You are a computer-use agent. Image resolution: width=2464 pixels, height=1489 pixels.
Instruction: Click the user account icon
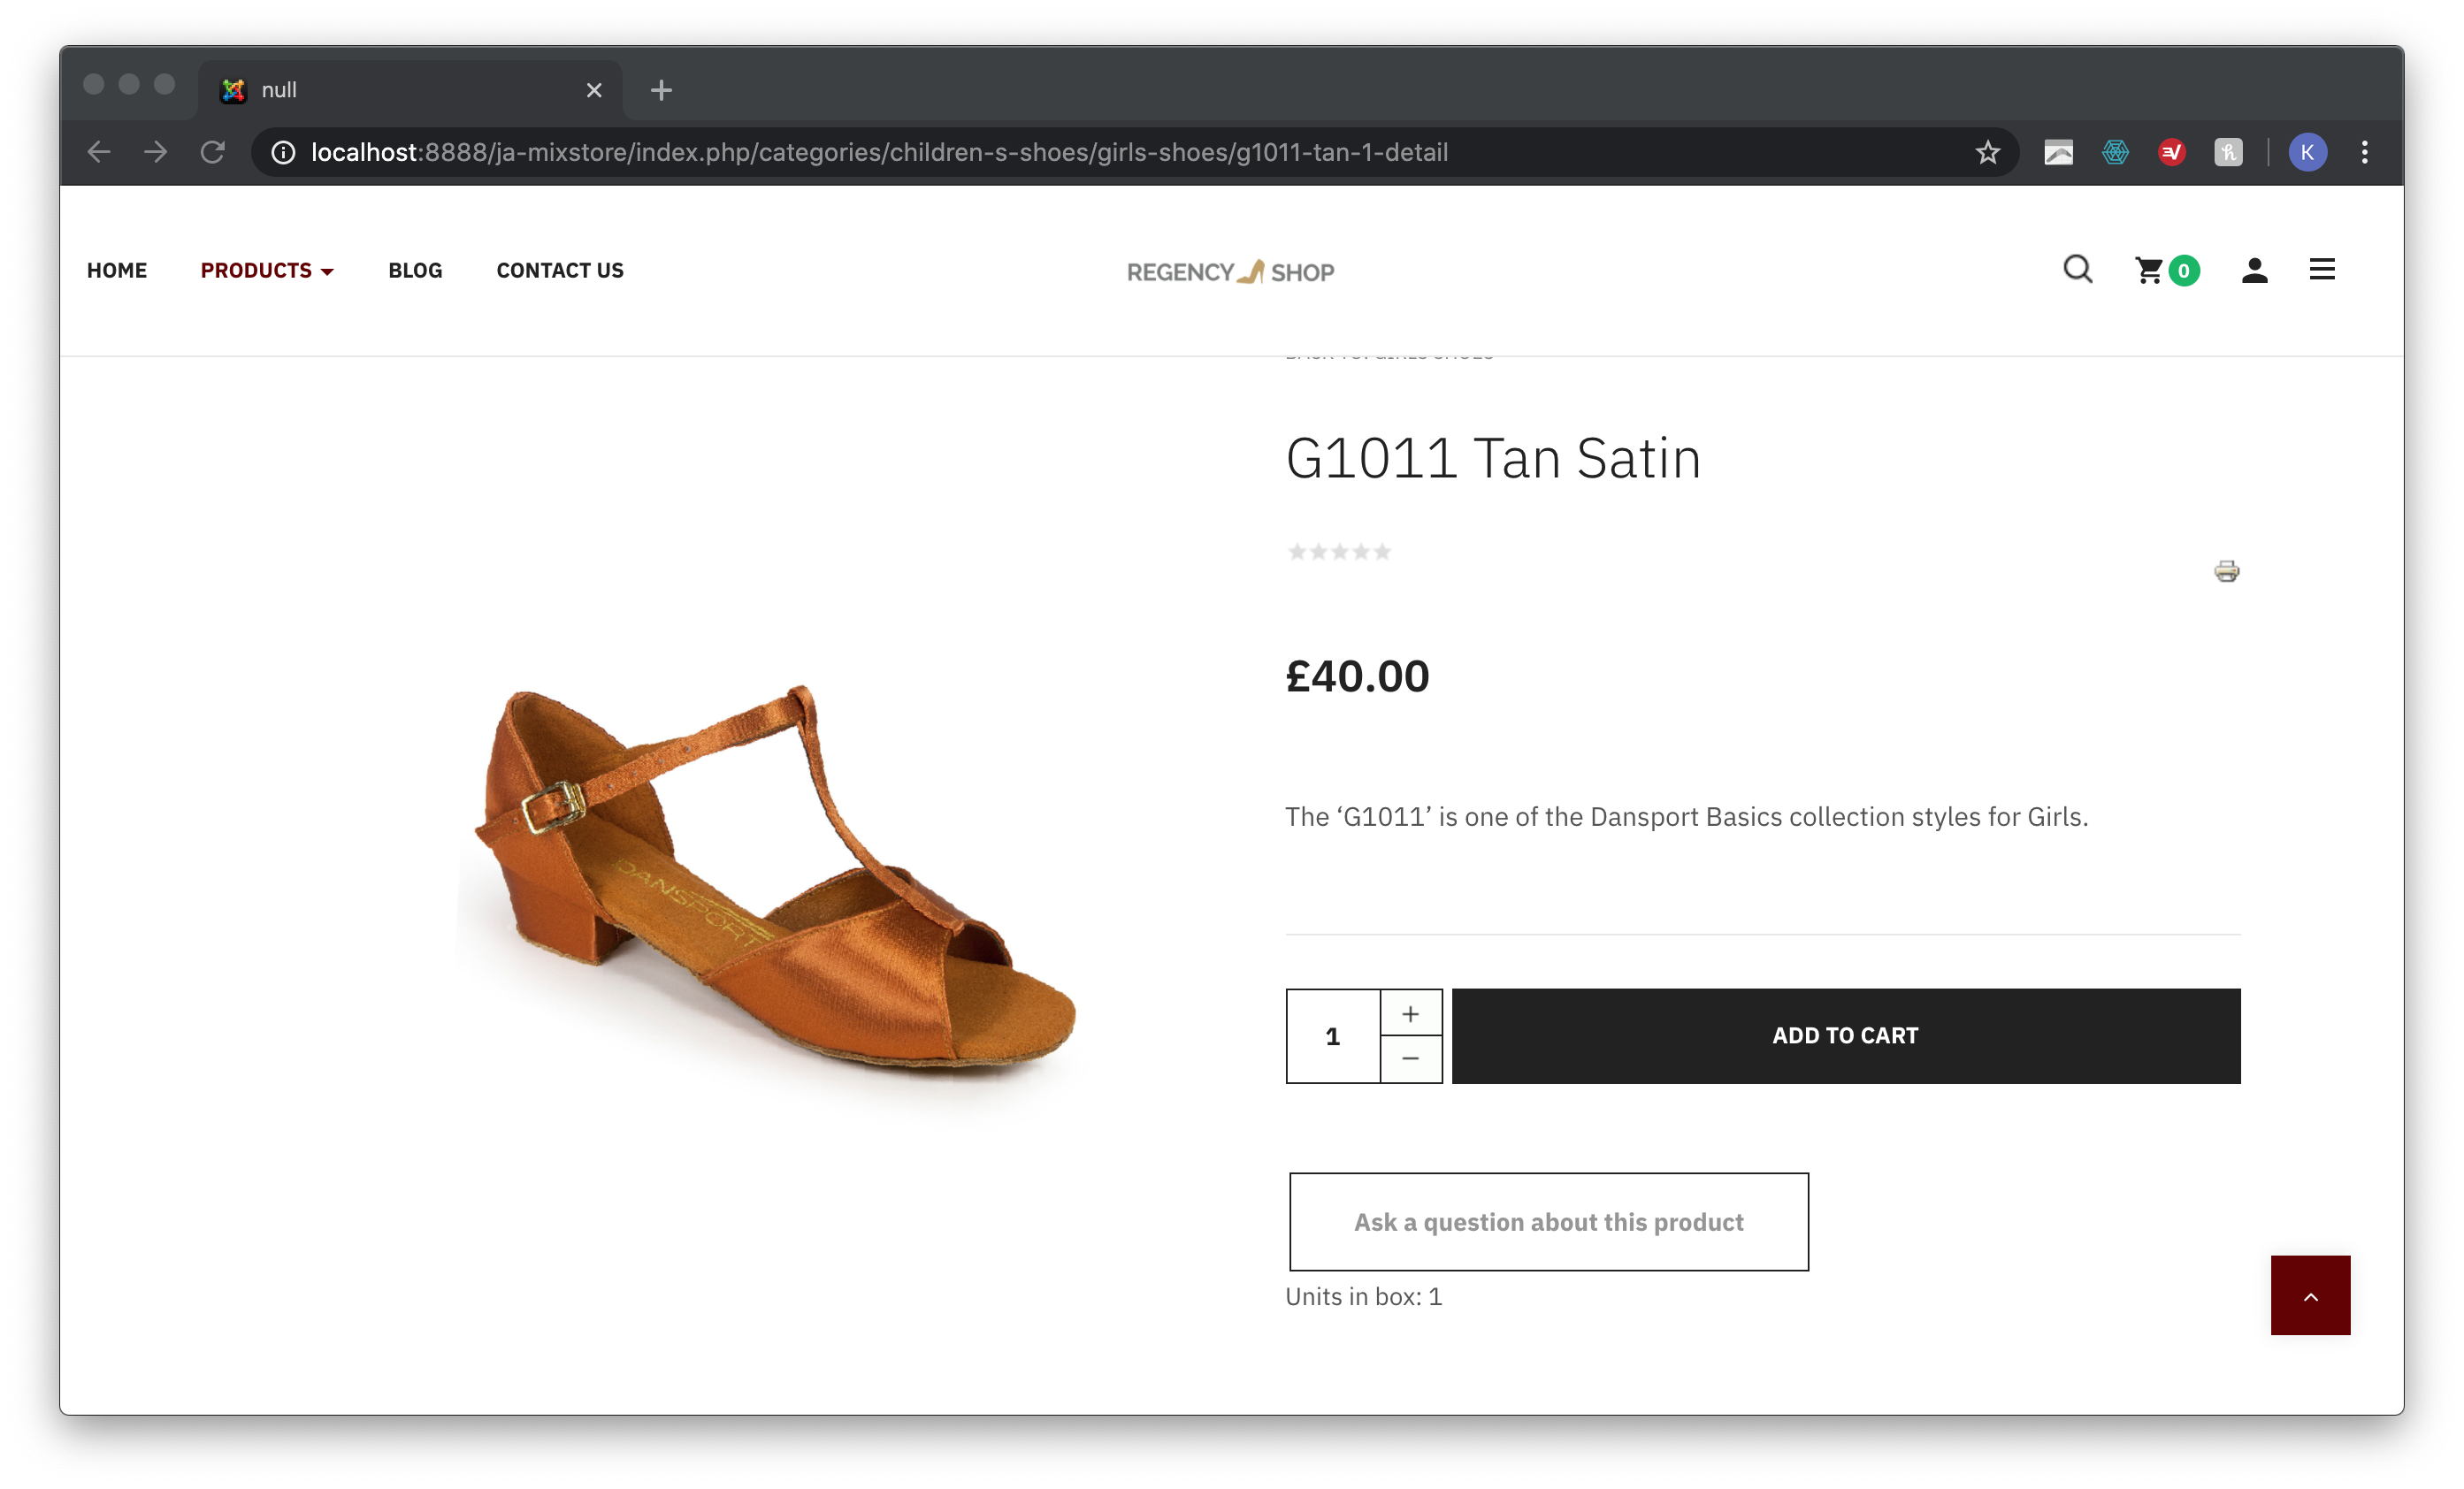(x=2254, y=270)
